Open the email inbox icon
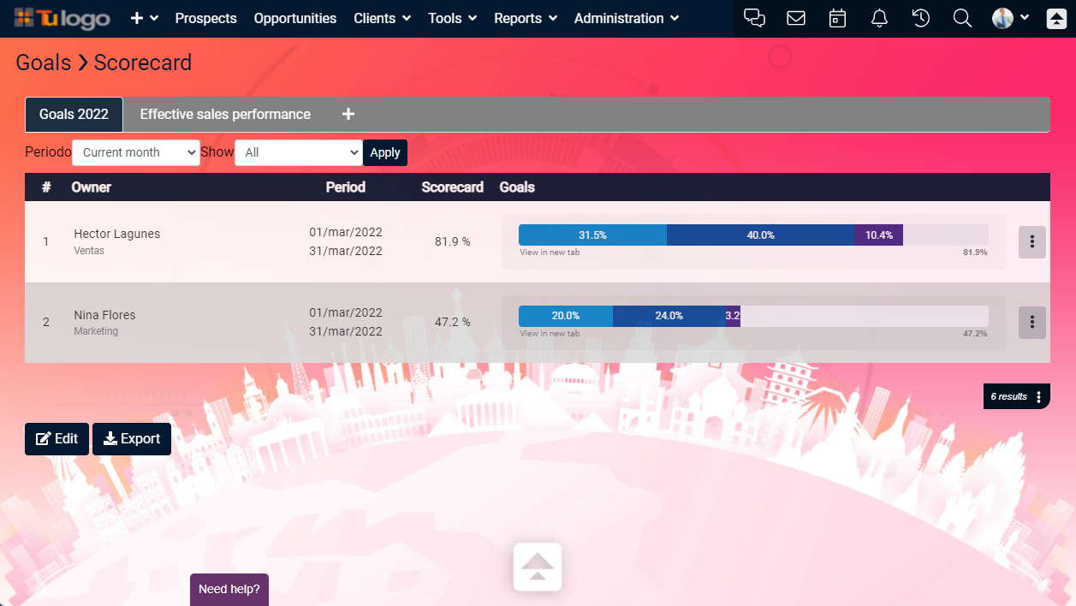1076x606 pixels. click(796, 17)
